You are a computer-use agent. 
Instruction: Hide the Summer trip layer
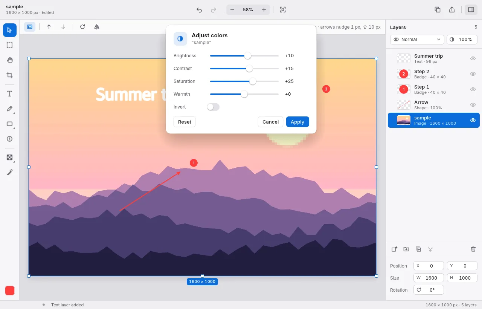point(473,58)
